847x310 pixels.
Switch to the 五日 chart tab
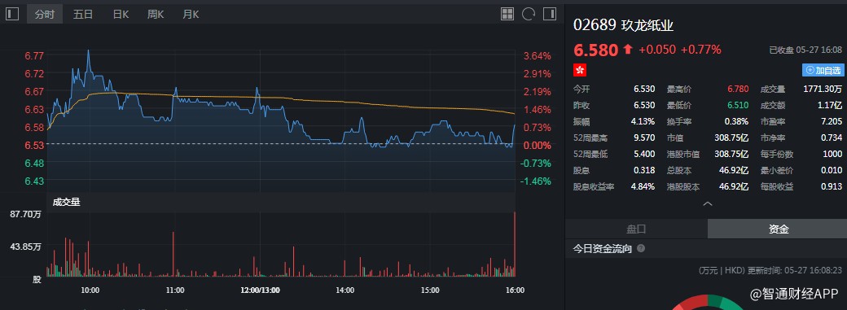pyautogui.click(x=82, y=15)
